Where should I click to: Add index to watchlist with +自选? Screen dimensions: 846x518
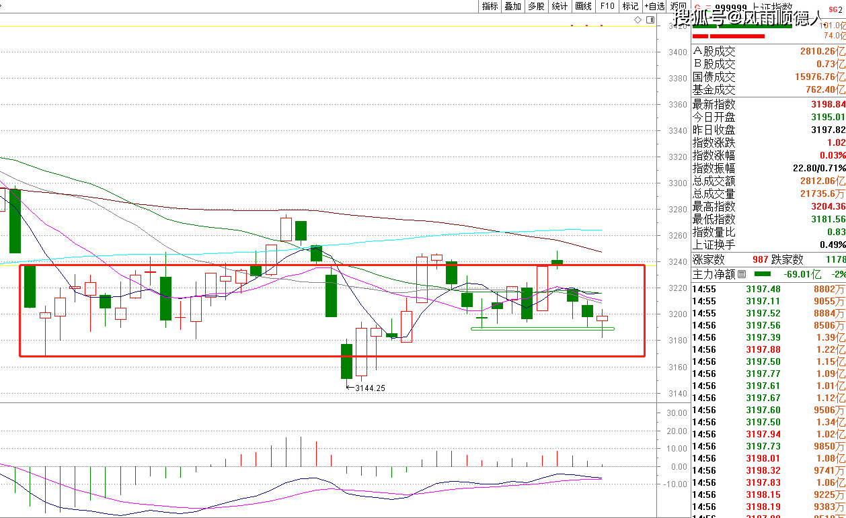tap(654, 6)
